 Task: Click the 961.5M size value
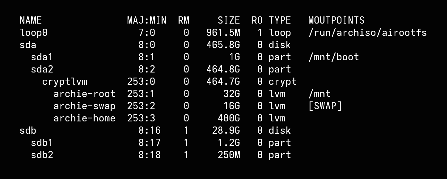(223, 33)
